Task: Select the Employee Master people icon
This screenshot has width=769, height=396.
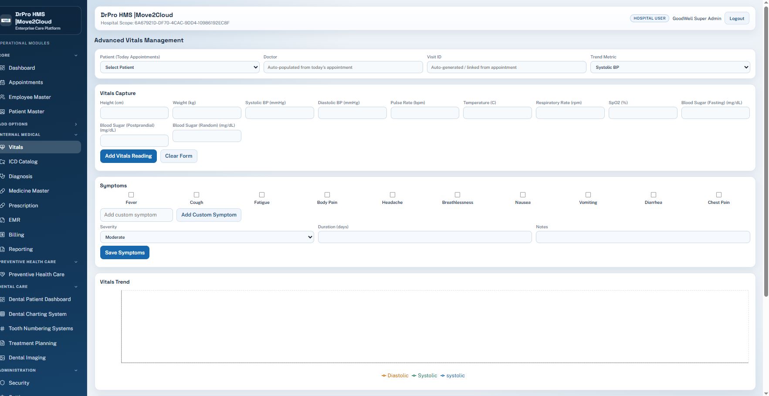Action: click(2, 97)
